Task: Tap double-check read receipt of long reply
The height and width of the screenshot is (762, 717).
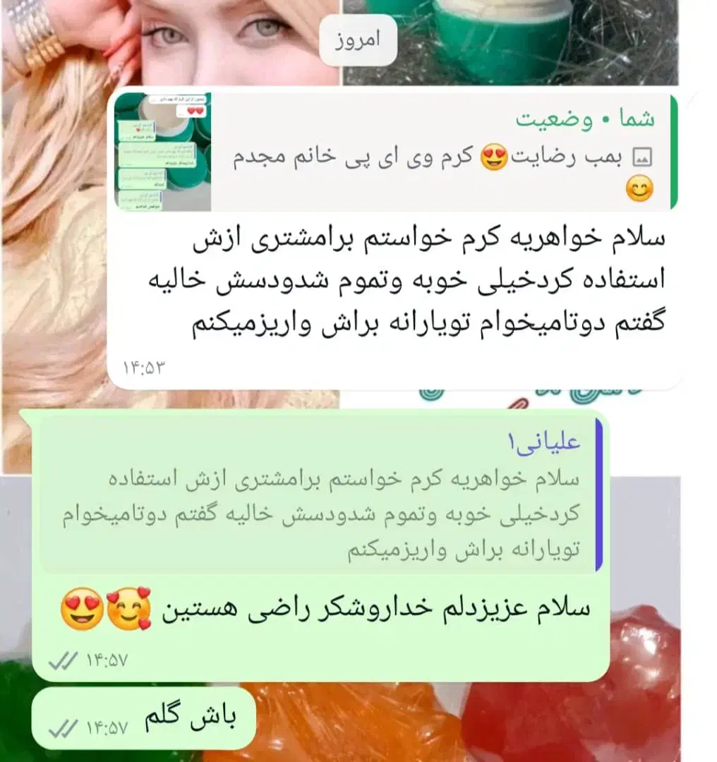Action: click(64, 661)
